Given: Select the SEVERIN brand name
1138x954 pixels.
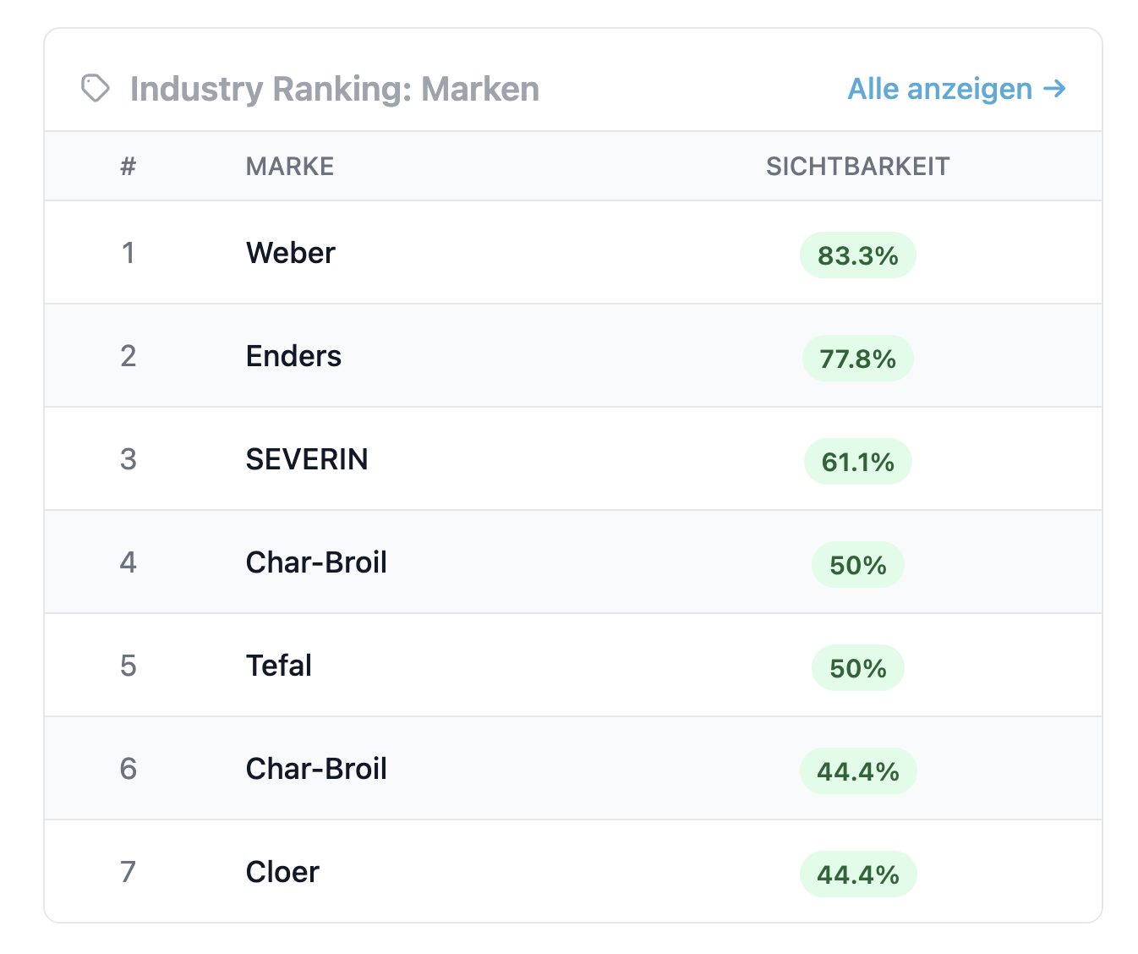Looking at the screenshot, I should [307, 459].
